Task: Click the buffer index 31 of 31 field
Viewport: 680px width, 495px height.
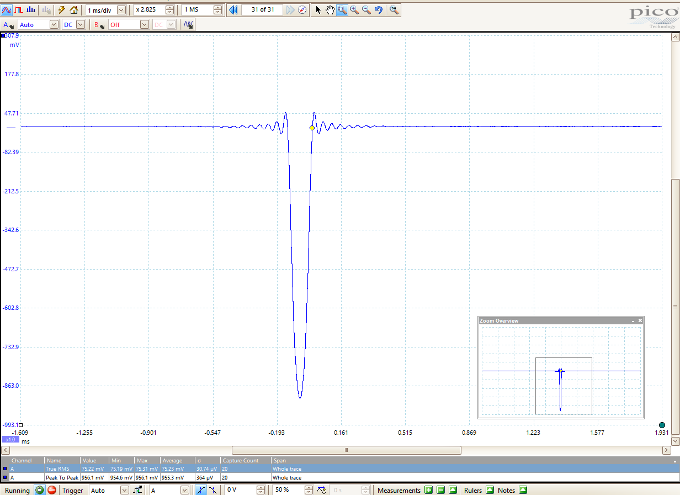Action: pyautogui.click(x=262, y=10)
